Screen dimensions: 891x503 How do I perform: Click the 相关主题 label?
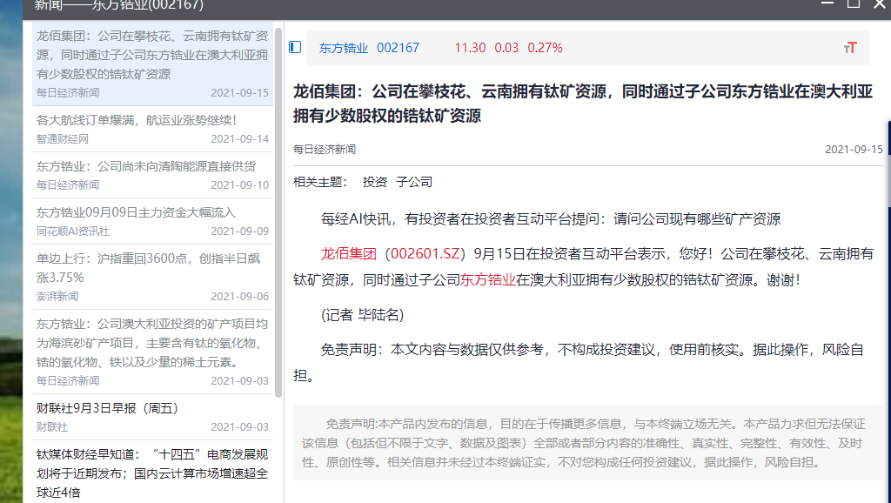[320, 182]
